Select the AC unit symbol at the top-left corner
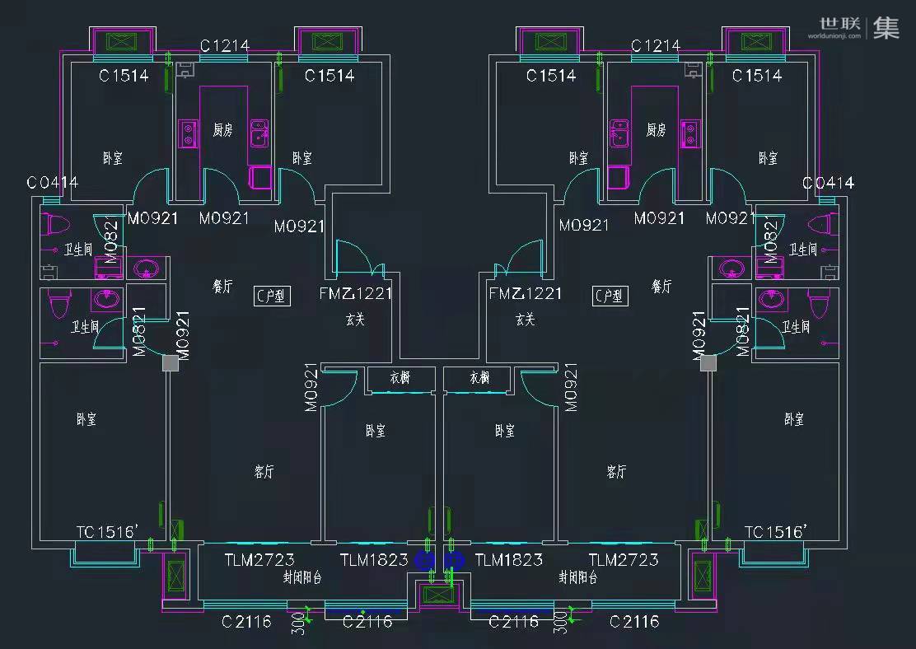 [121, 41]
